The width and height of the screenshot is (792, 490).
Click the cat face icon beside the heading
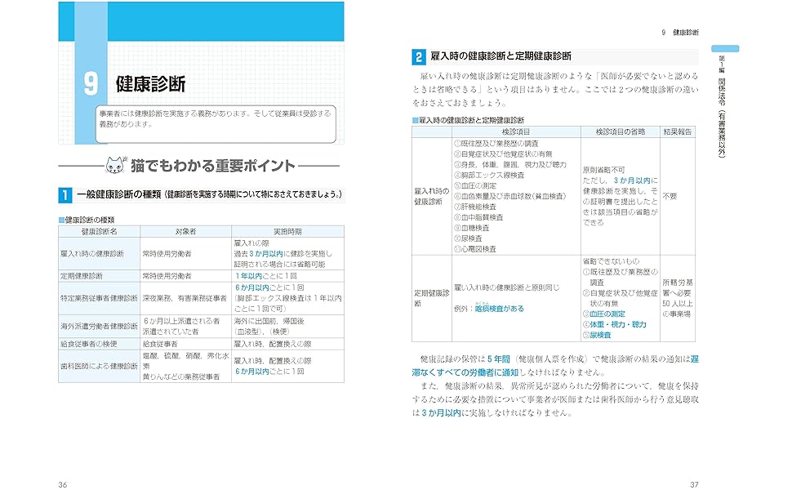tap(116, 165)
